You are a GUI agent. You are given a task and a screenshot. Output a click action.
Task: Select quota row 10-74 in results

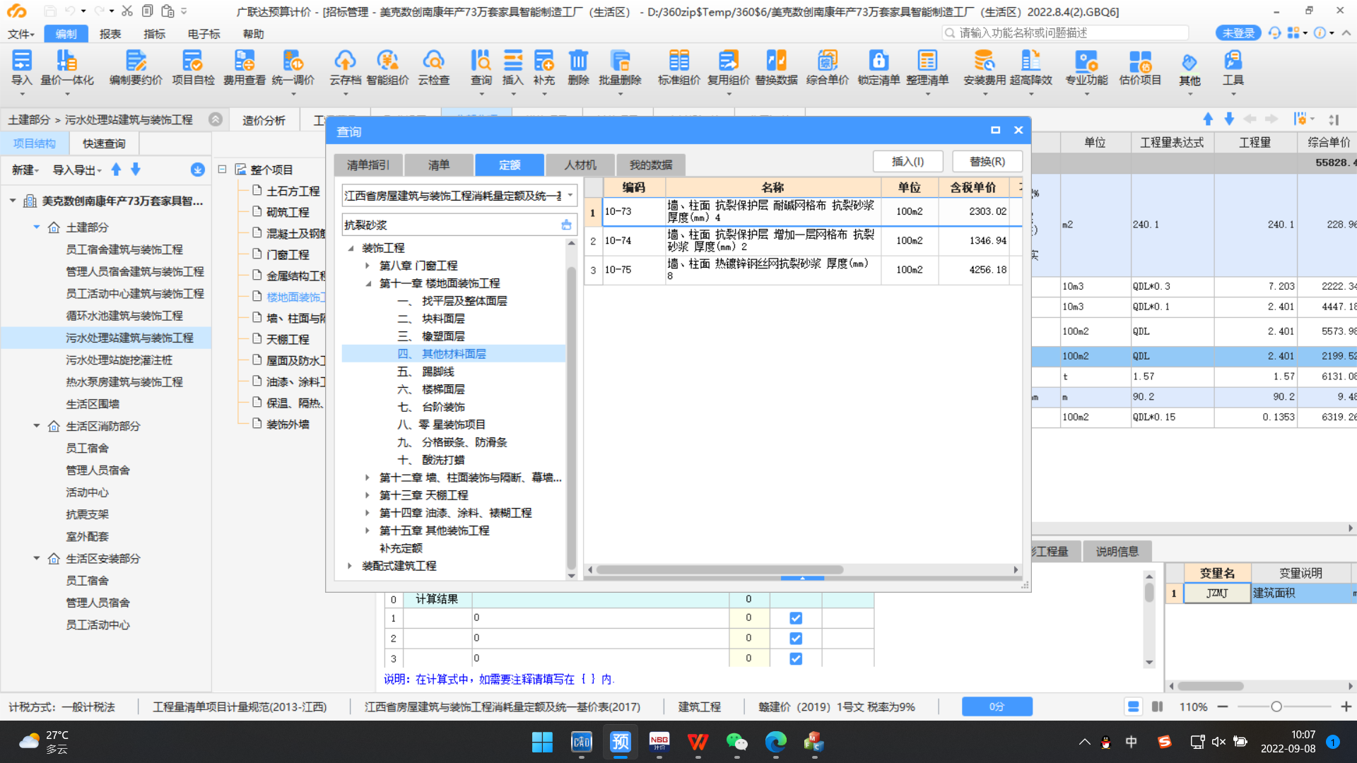pos(804,241)
